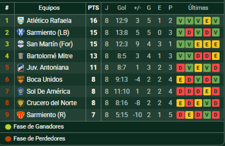Sort table by PTS column header
Viewport: 225px width, 146px height.
click(x=93, y=8)
